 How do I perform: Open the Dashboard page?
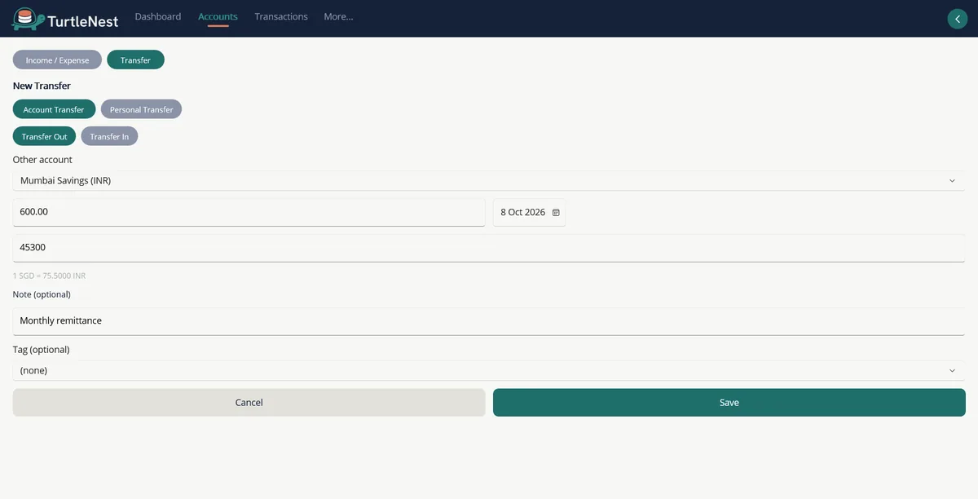pyautogui.click(x=158, y=16)
